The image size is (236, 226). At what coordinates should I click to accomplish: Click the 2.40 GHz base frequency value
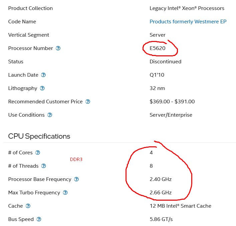(161, 179)
